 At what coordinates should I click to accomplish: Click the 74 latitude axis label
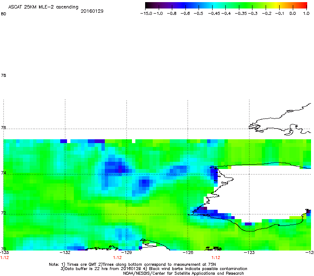[3, 173]
